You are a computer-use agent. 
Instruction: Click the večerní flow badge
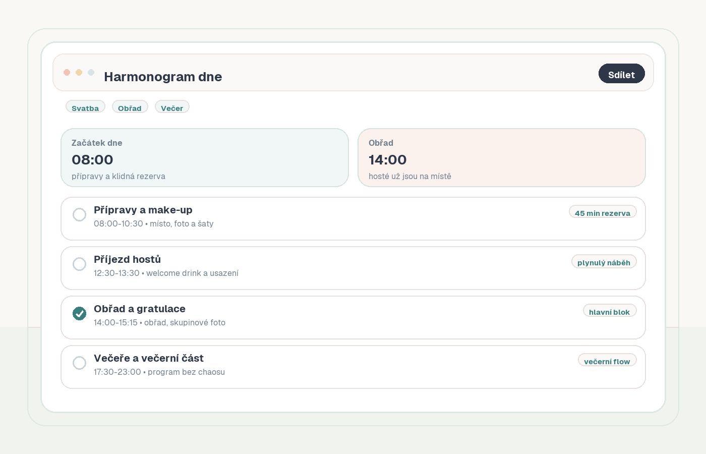pyautogui.click(x=607, y=361)
